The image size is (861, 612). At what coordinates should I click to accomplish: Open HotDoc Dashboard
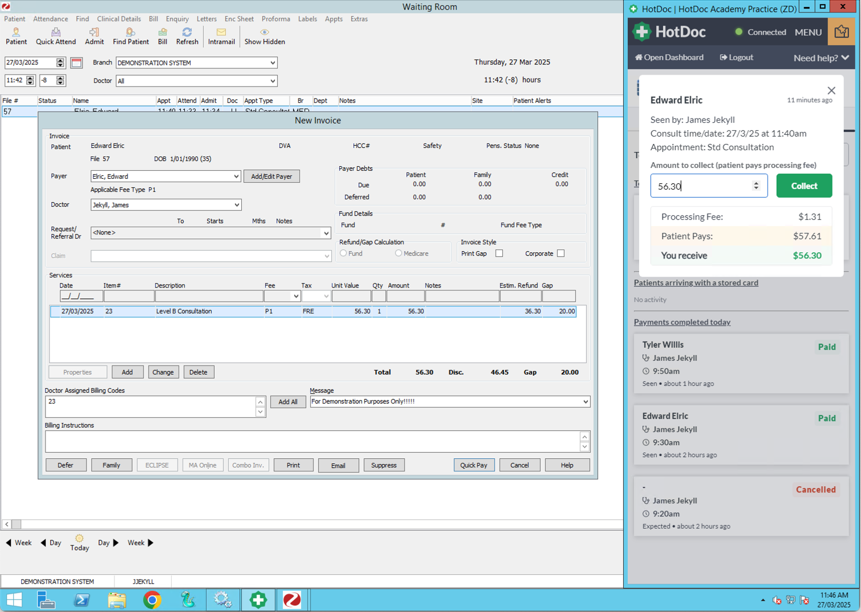[x=669, y=57]
